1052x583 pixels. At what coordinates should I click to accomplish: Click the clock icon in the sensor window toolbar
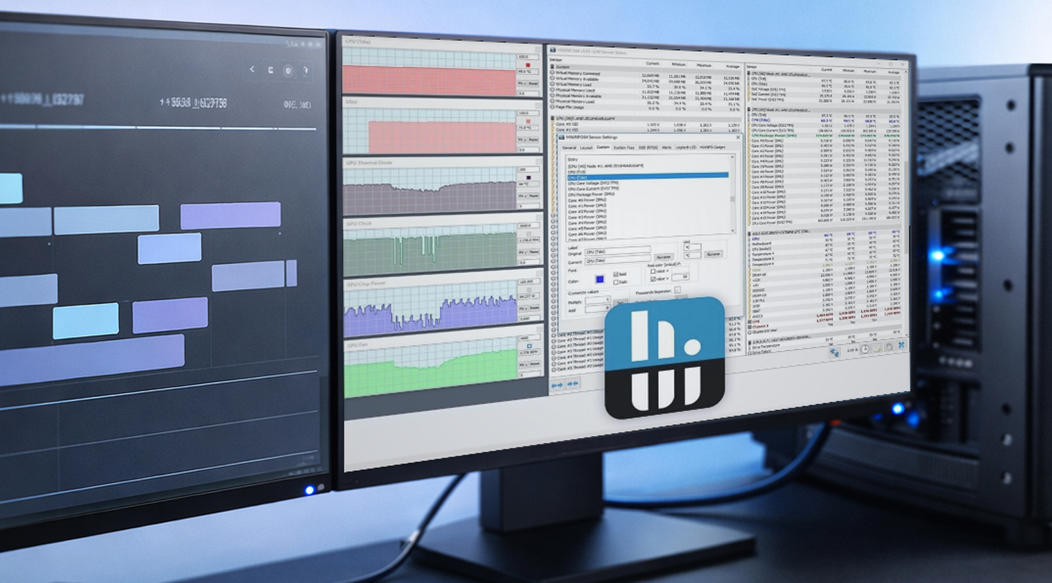tap(865, 349)
